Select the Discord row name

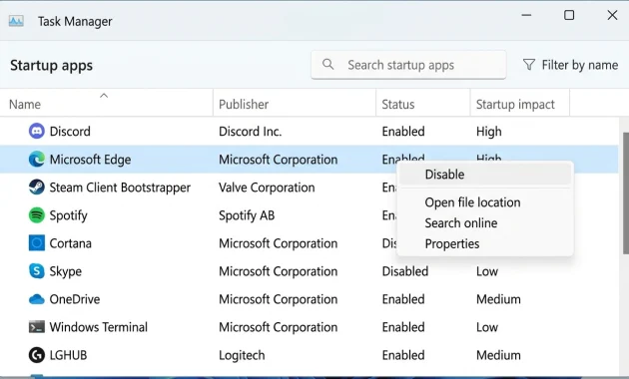[x=70, y=132]
